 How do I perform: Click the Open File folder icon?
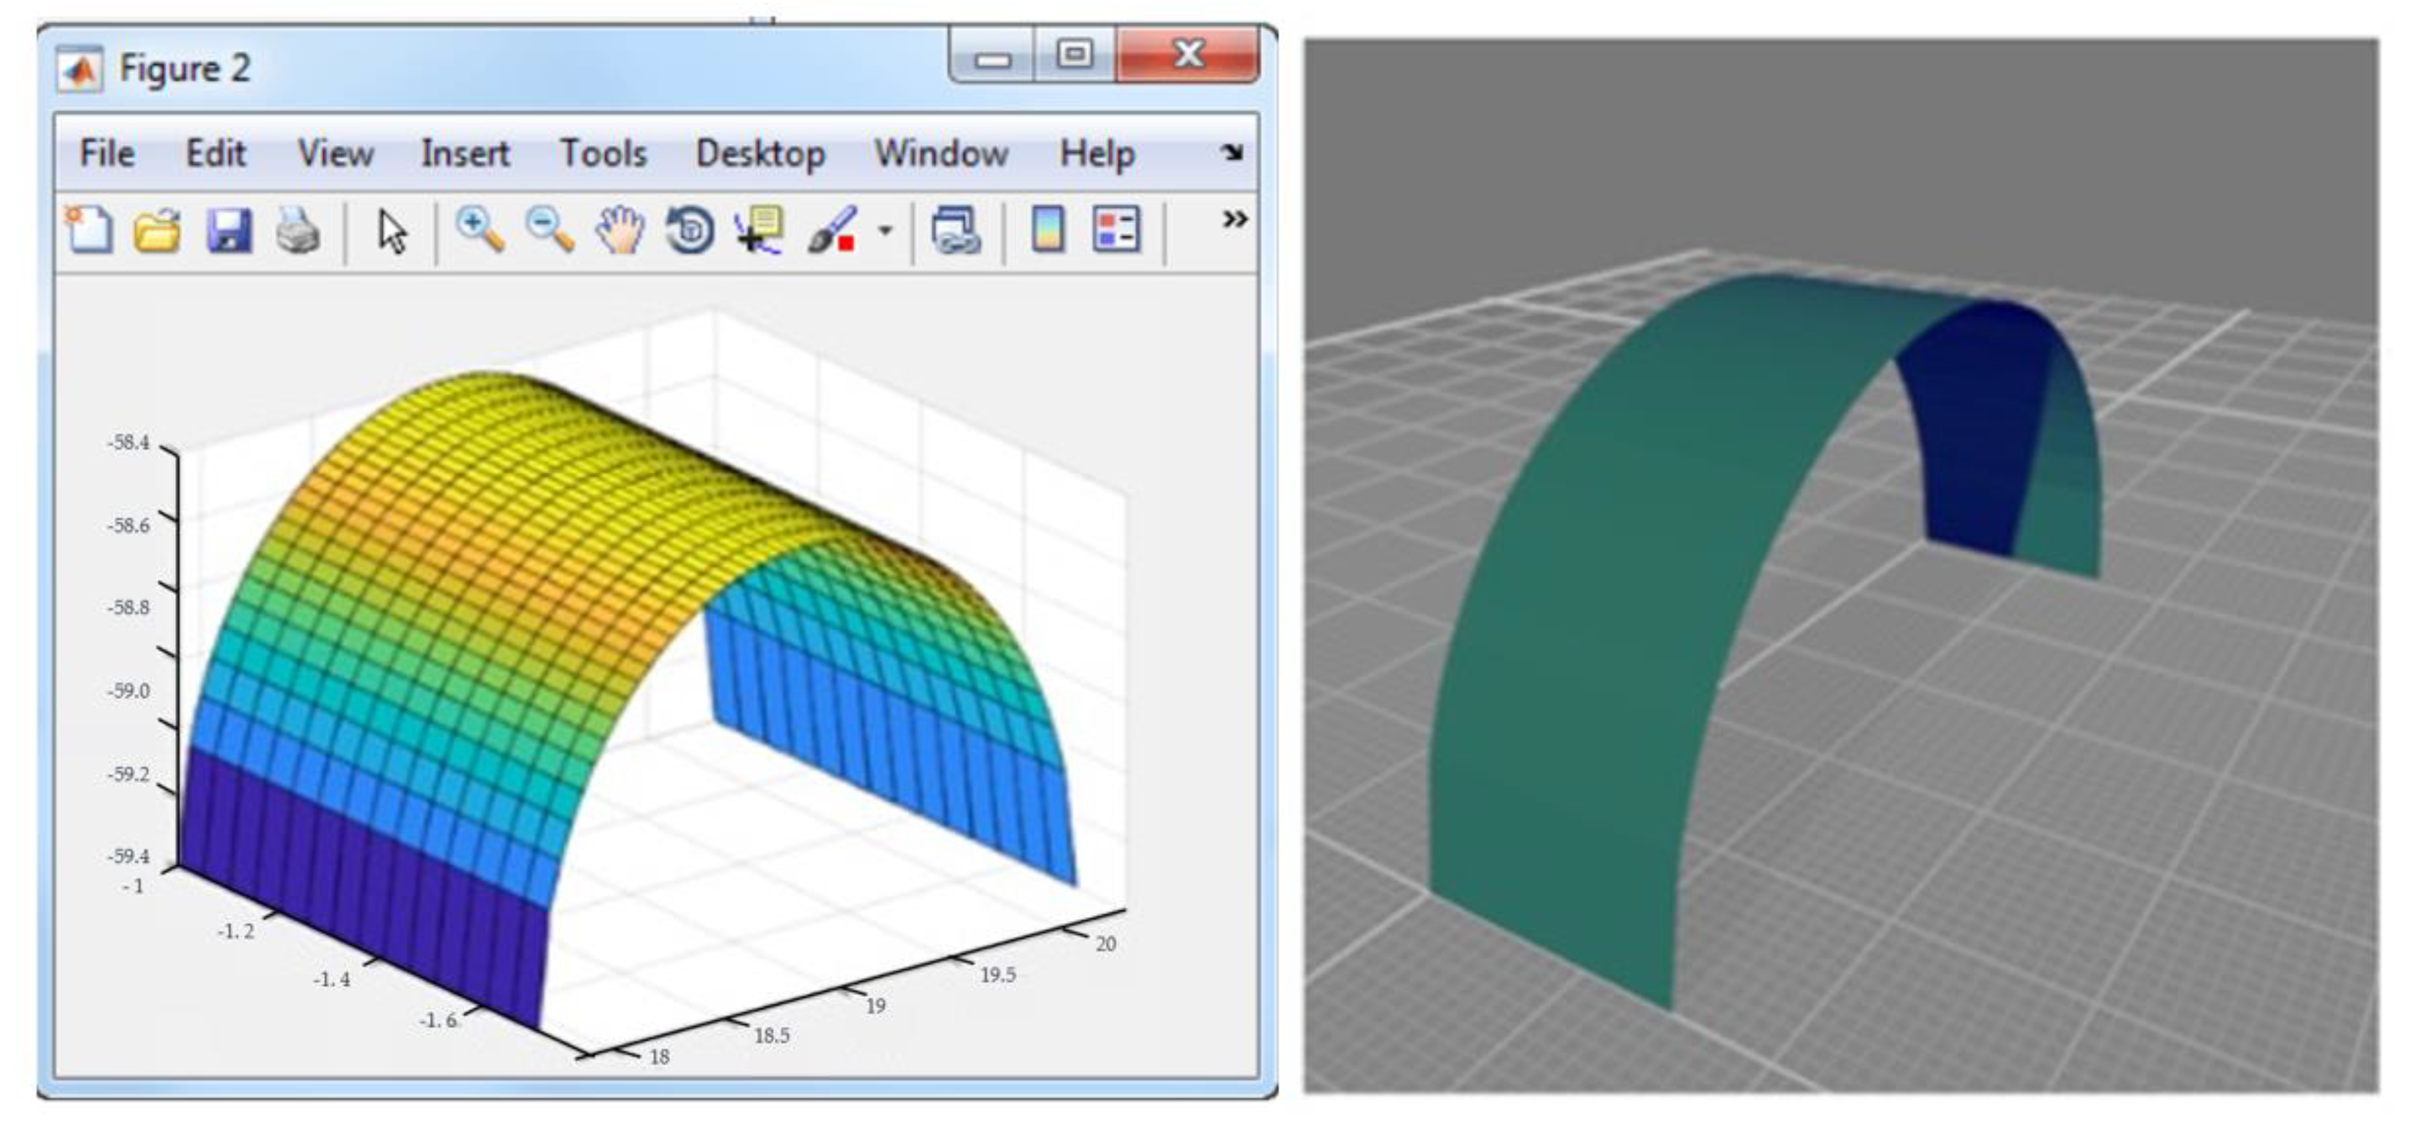[157, 230]
